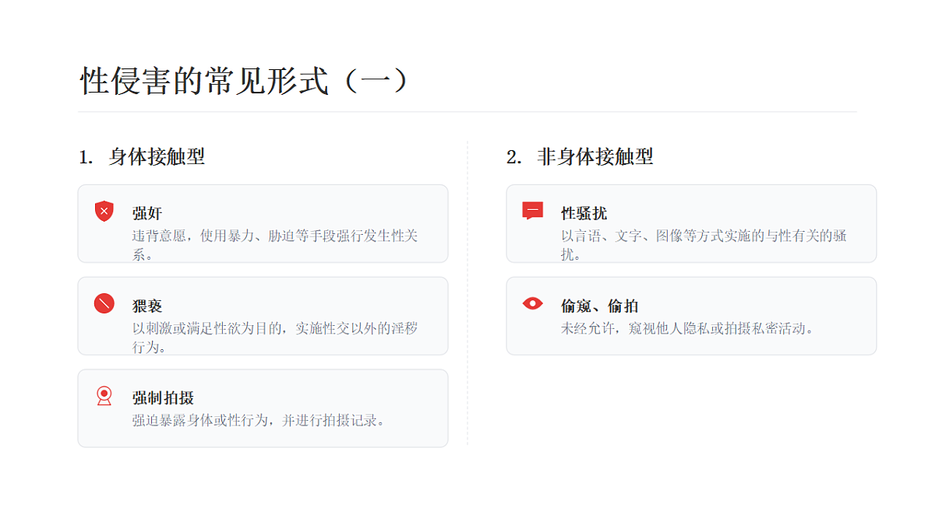
Task: Click the description starting 违背意愿，使用暴力
Action: click(275, 244)
